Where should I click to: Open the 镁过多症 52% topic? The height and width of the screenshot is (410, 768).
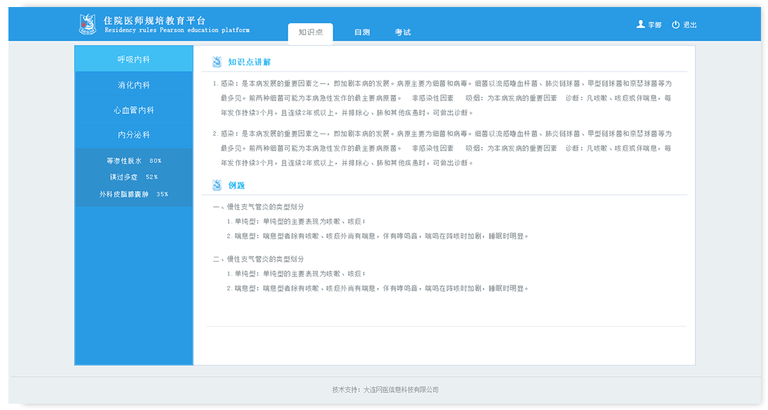click(x=134, y=177)
